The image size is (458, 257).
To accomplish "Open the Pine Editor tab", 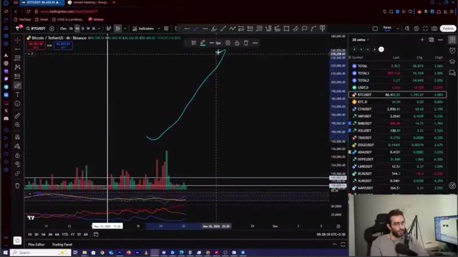I will pos(36,244).
